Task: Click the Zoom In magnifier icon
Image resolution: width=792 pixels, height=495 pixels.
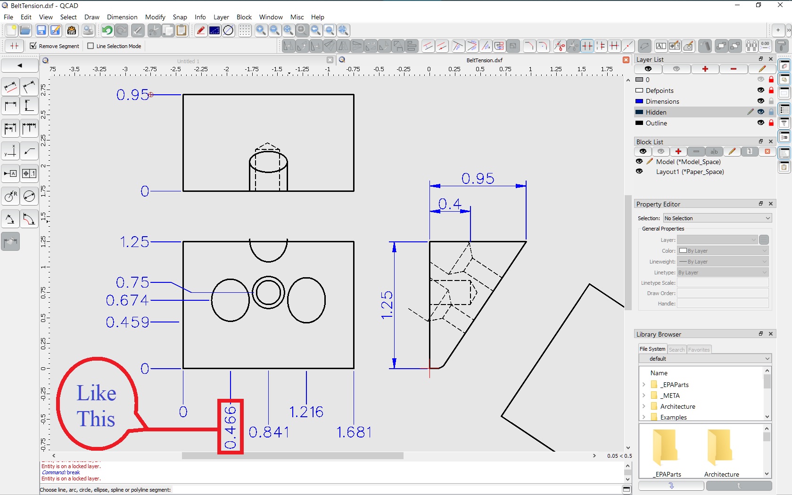Action: [x=261, y=31]
